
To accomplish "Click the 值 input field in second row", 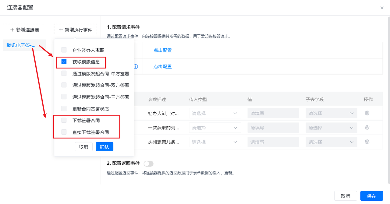I will pos(273,128).
